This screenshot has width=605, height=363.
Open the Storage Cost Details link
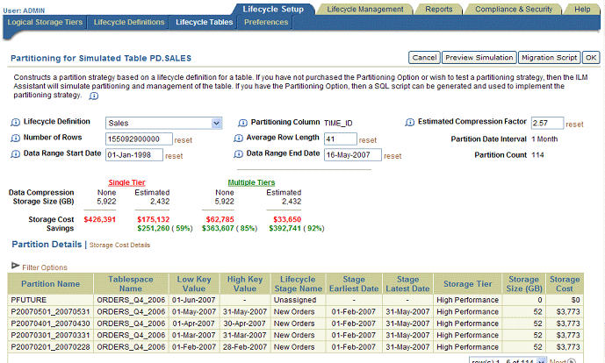click(x=120, y=245)
